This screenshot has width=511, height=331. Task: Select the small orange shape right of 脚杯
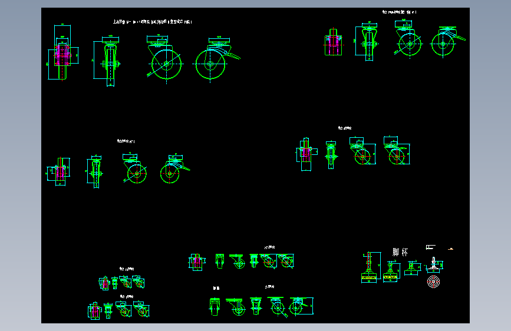pyautogui.click(x=450, y=249)
